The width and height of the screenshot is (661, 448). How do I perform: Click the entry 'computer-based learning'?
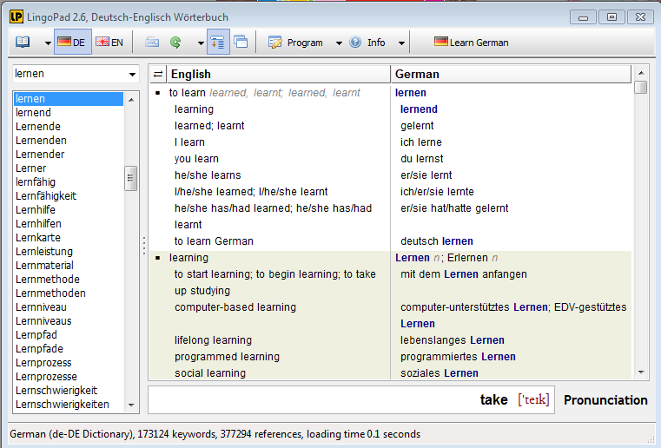tap(235, 307)
